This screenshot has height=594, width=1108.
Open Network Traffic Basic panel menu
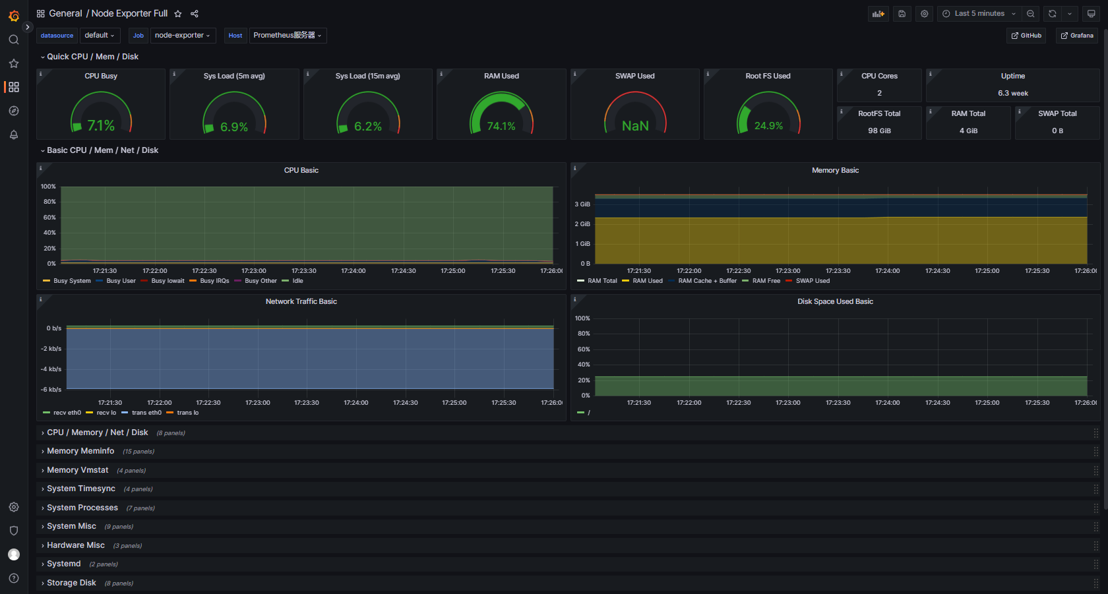point(301,301)
